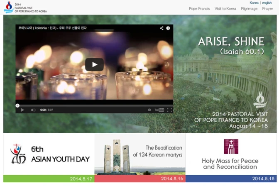Click the video progress bar
279x186 pixels.
pos(94,105)
